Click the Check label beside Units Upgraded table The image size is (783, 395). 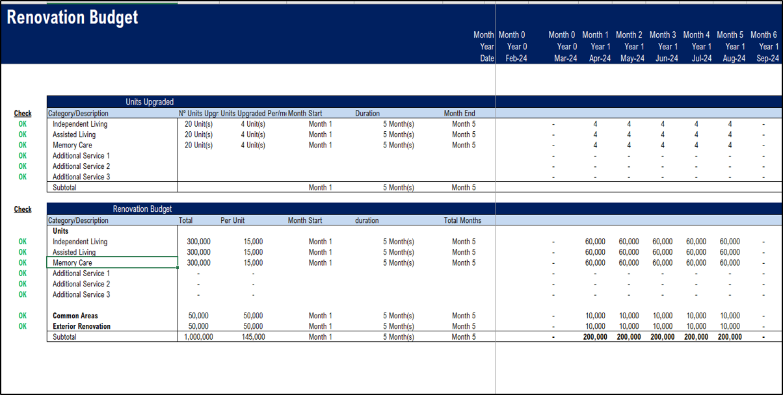click(x=23, y=114)
